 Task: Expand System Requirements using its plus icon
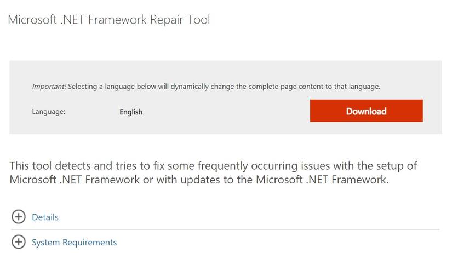click(x=19, y=242)
